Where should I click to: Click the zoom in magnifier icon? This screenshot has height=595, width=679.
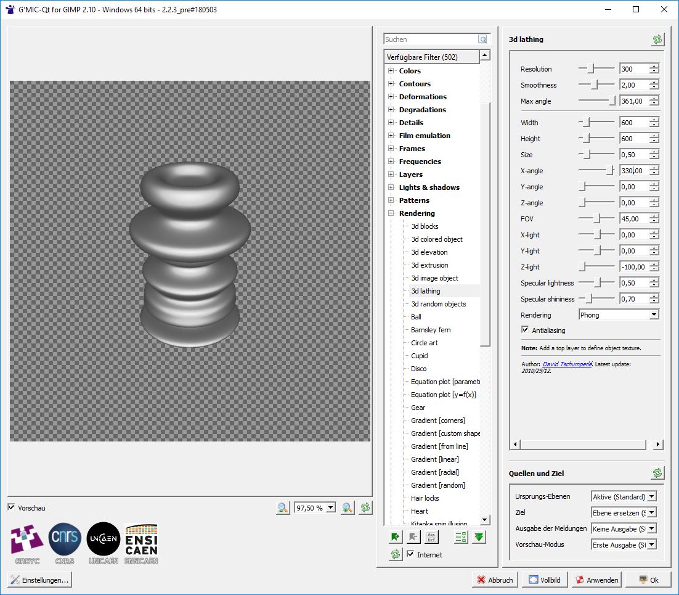tap(348, 507)
